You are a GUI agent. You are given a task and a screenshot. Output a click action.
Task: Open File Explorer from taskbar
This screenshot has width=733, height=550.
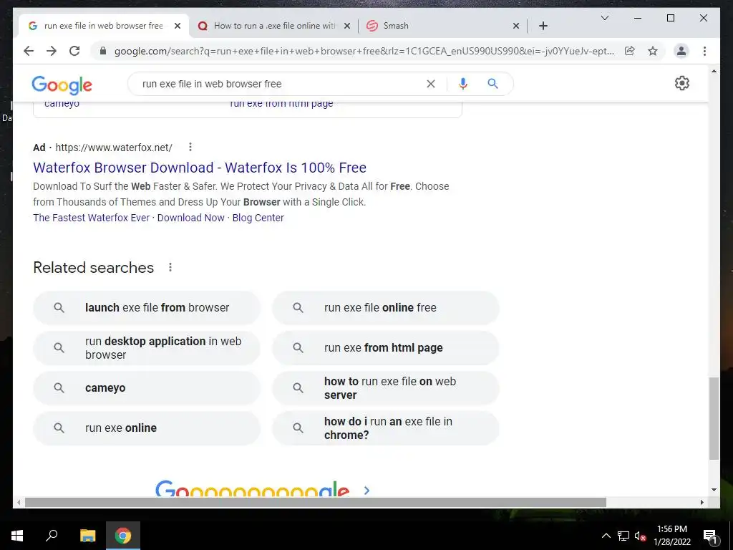pos(87,536)
